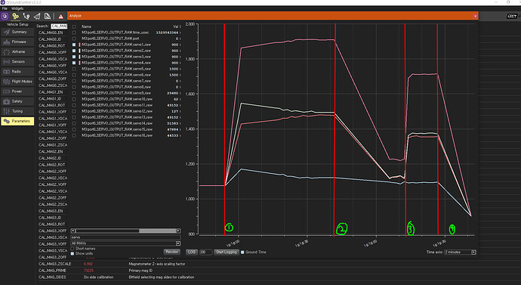Enable the Short names checkbox
The width and height of the screenshot is (521, 285).
[72, 249]
